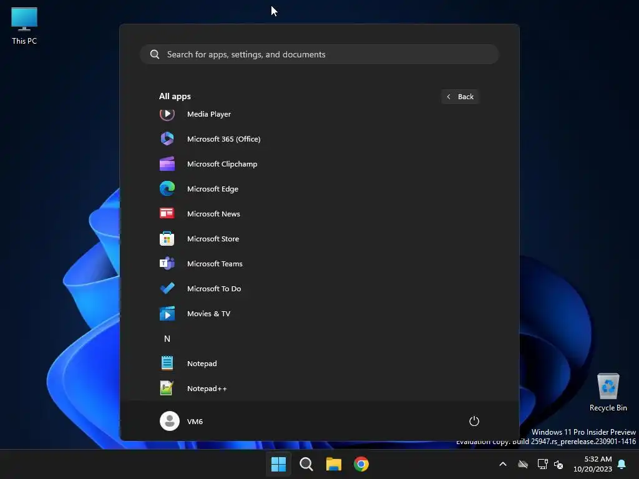Click the 'Microsoft 365 (Office)' label
This screenshot has width=639, height=479.
pyautogui.click(x=224, y=139)
